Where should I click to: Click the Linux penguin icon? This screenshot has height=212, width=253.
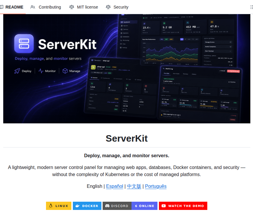51,206
